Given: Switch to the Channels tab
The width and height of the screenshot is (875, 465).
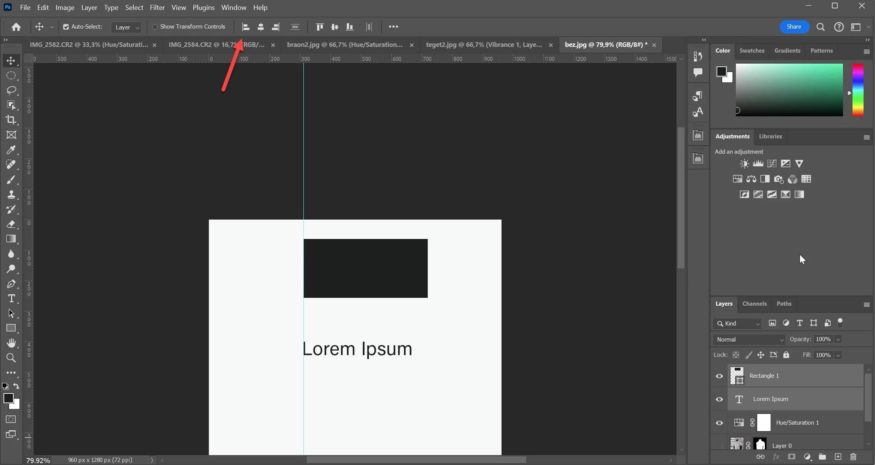Looking at the screenshot, I should pyautogui.click(x=754, y=304).
